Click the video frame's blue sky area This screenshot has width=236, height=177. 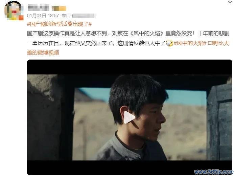click(186, 97)
